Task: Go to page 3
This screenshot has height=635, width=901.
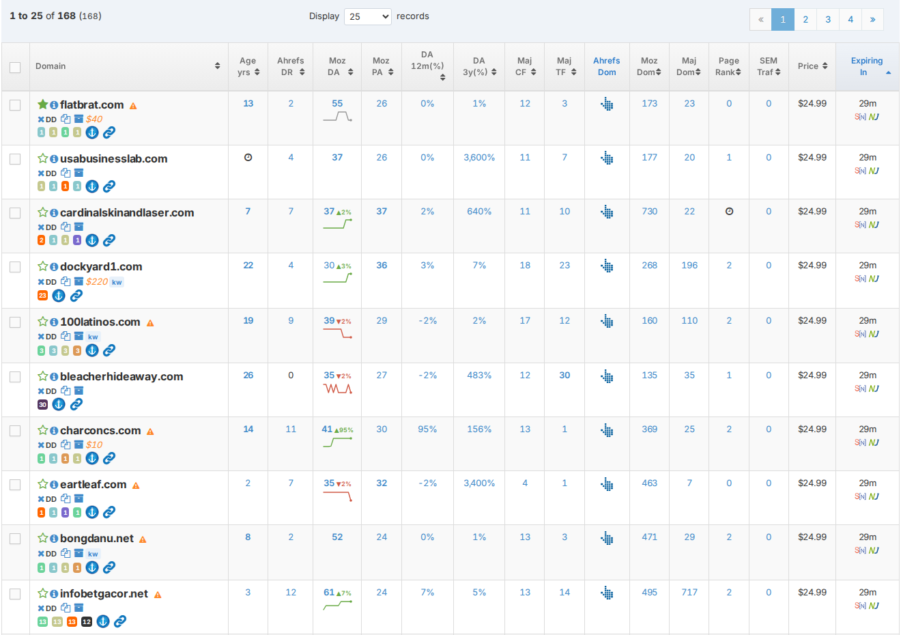Action: point(828,19)
